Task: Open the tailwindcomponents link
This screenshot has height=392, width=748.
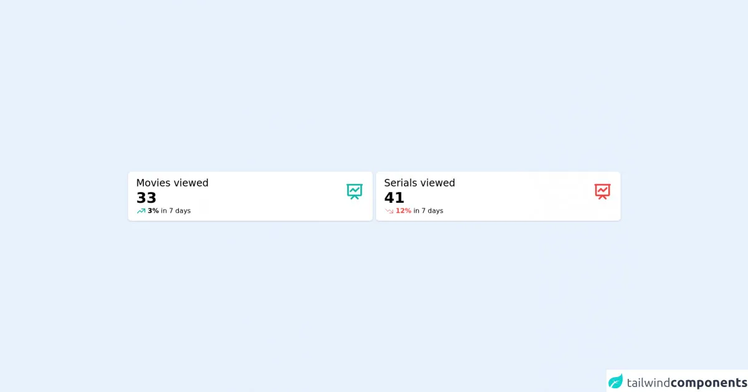Action: 678,382
